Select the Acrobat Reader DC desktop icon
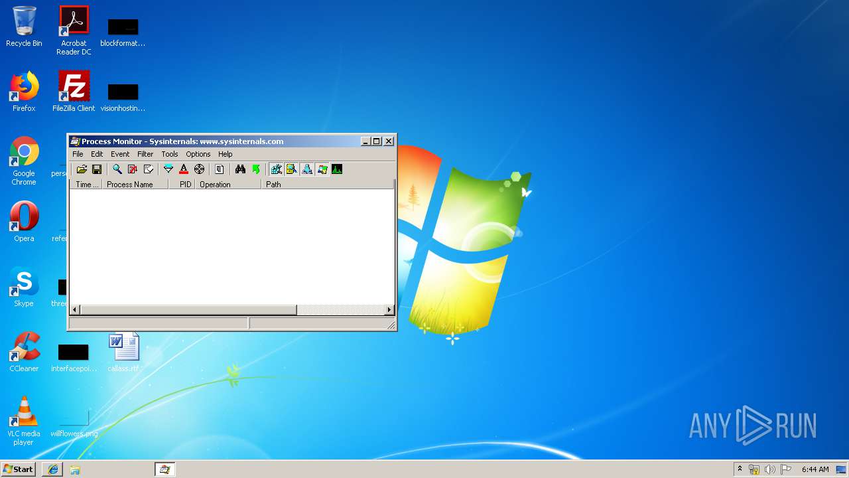849x478 pixels. [x=74, y=31]
